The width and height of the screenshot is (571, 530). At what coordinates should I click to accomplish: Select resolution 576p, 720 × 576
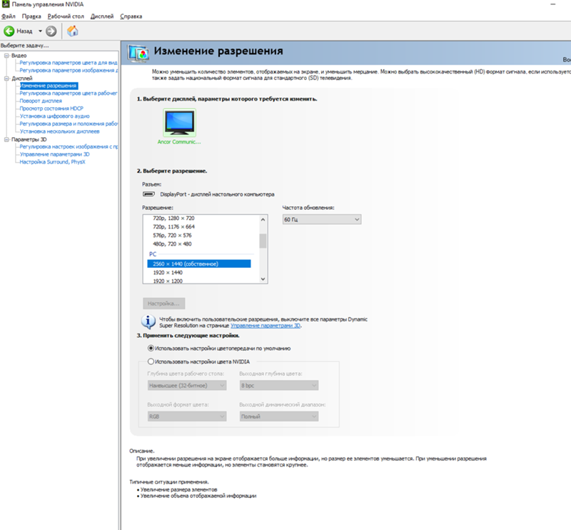pyautogui.click(x=172, y=236)
